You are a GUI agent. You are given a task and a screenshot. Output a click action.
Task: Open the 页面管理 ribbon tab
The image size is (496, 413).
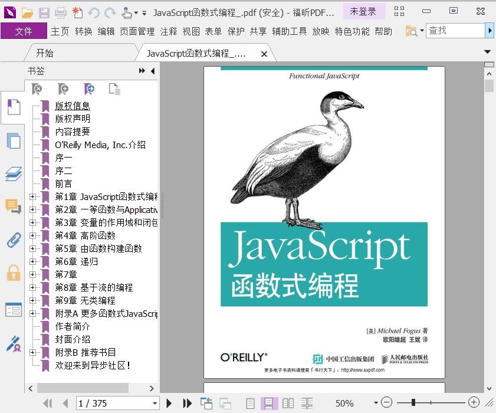pyautogui.click(x=137, y=31)
